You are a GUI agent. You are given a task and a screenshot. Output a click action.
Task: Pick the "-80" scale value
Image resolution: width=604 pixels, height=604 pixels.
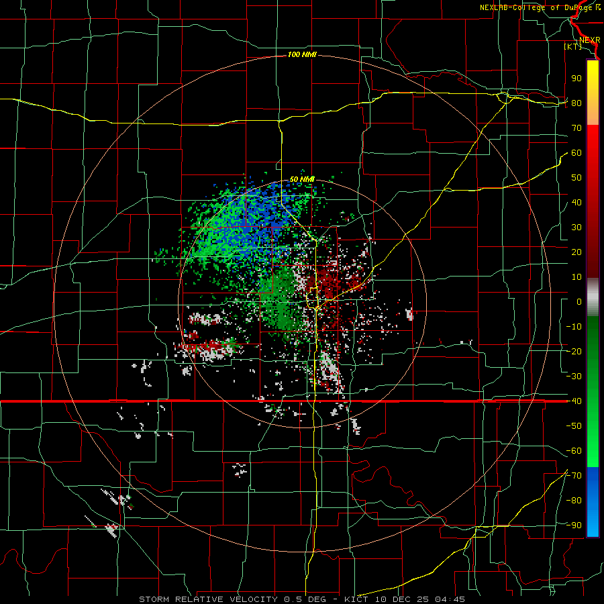pyautogui.click(x=574, y=501)
